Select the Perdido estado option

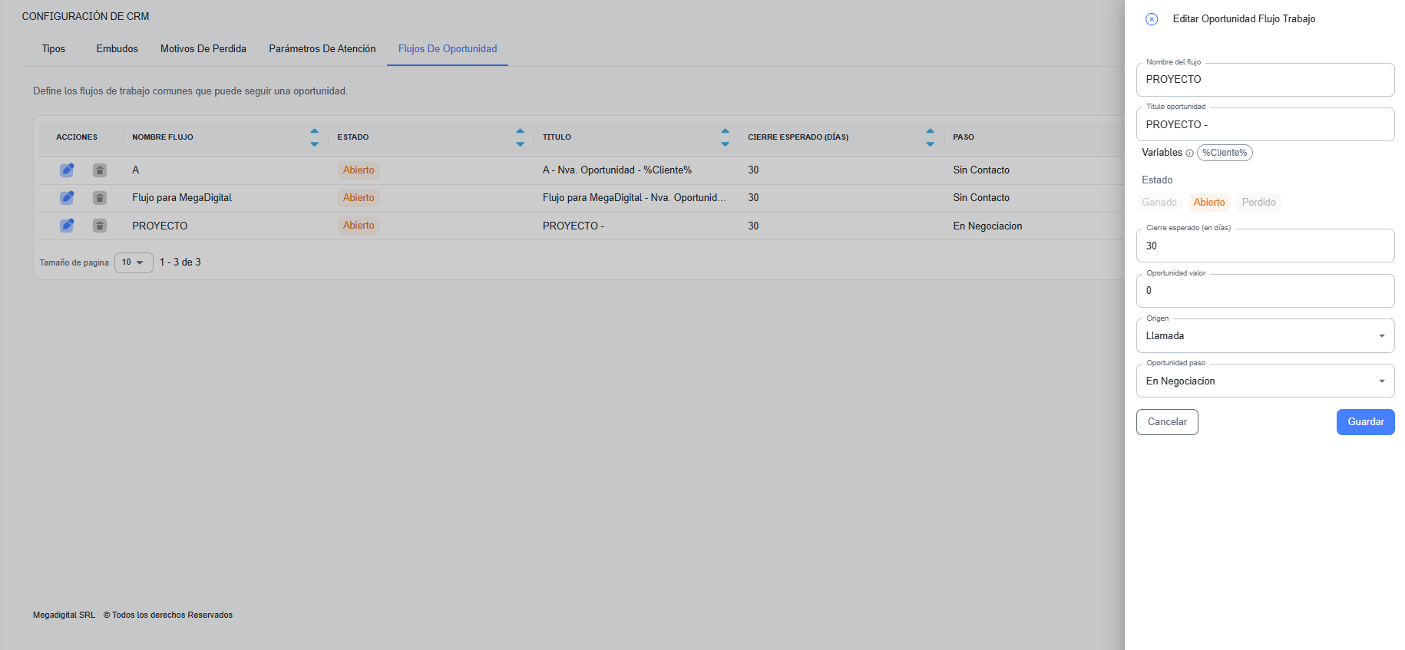coord(1258,203)
